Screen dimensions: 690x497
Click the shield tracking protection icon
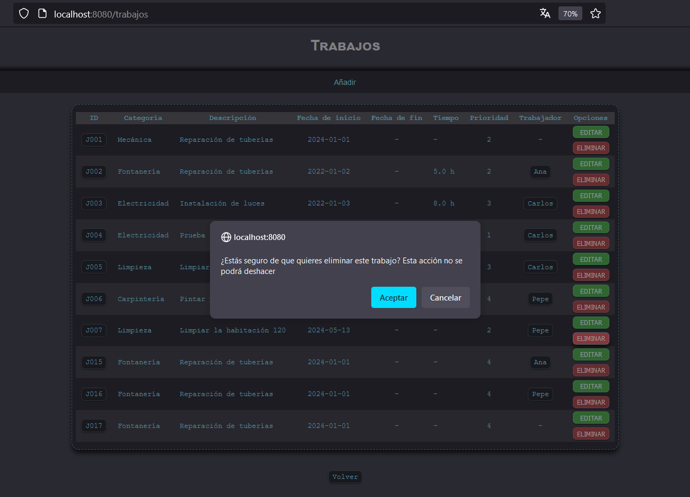[24, 13]
